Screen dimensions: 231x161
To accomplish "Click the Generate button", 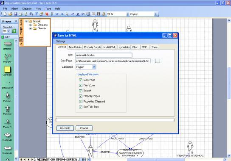I will point(65,128).
